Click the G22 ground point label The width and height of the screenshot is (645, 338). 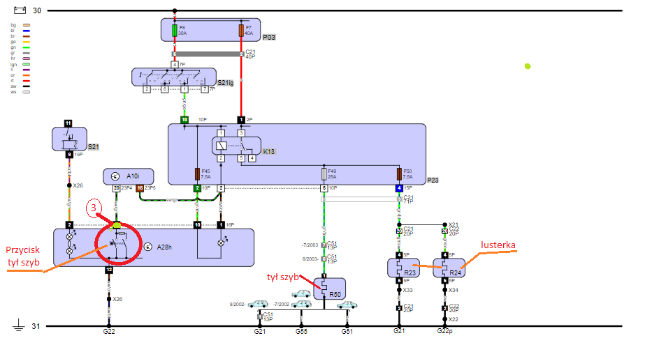(109, 332)
